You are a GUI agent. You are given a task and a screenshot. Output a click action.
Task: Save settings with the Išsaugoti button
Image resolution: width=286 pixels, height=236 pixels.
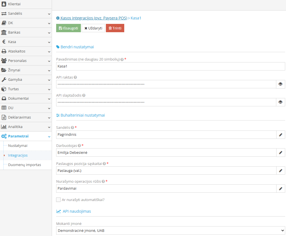[68, 28]
